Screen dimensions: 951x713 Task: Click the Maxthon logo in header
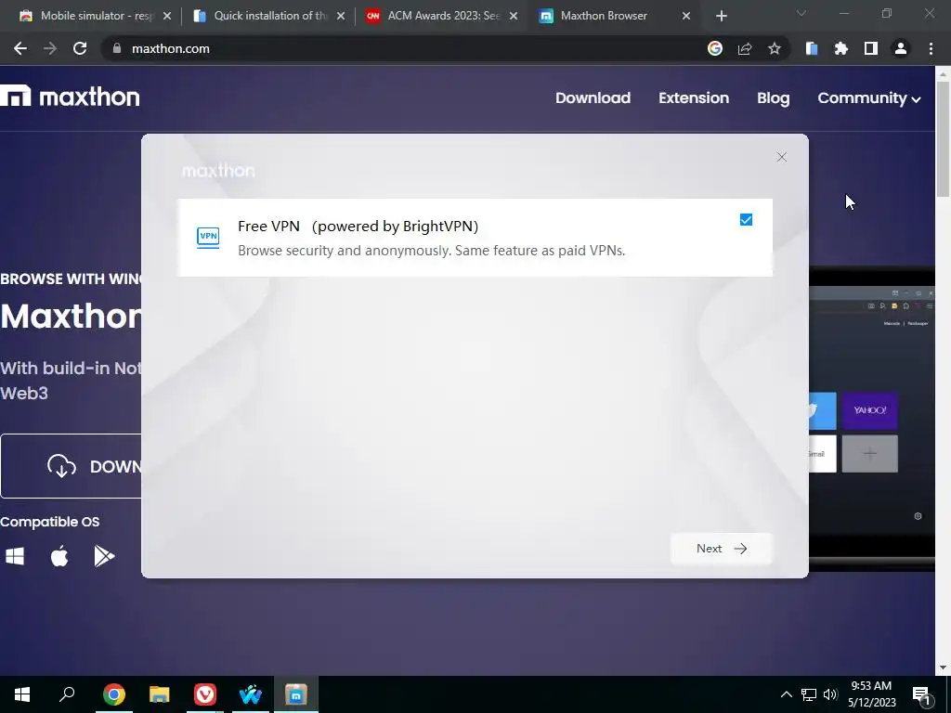(x=70, y=97)
